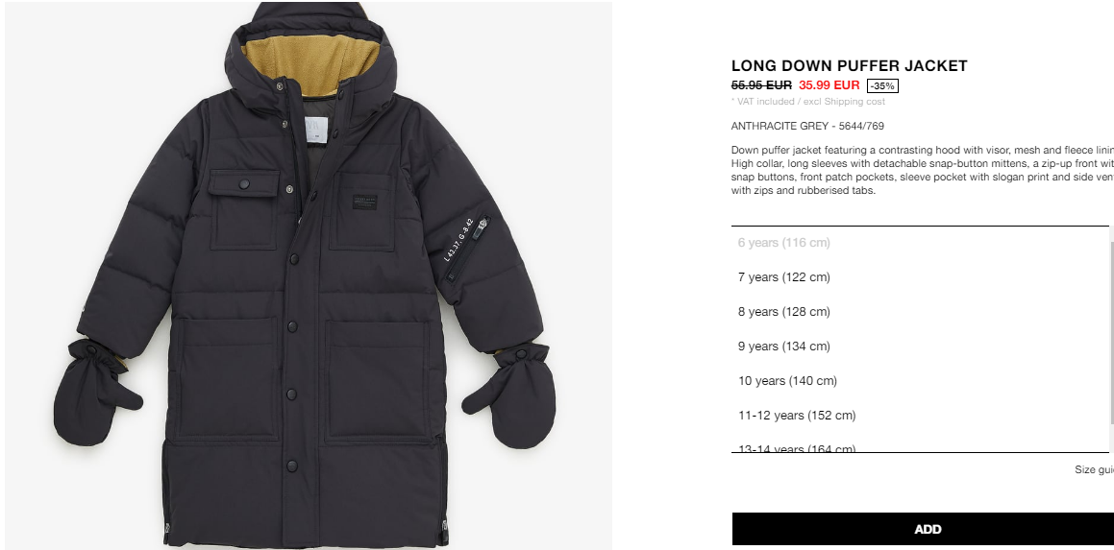
Task: Choose size 11-12 years (152 cm)
Action: 920,416
